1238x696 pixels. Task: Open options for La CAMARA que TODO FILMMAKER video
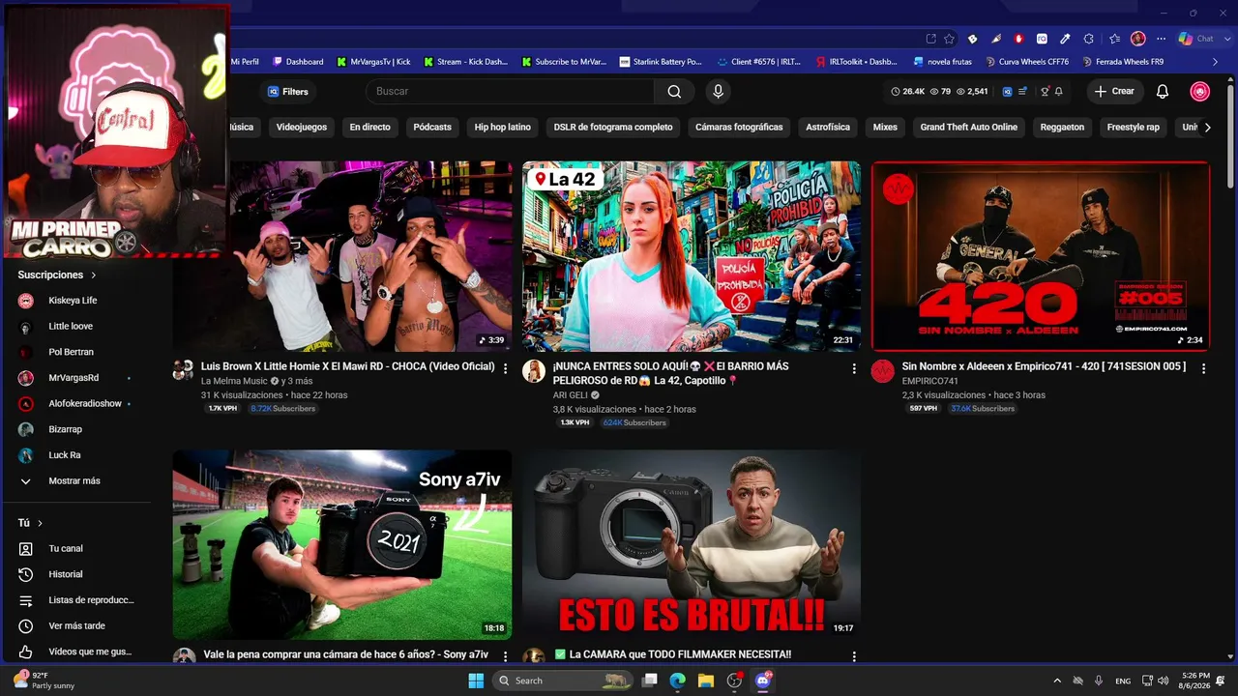[854, 656]
